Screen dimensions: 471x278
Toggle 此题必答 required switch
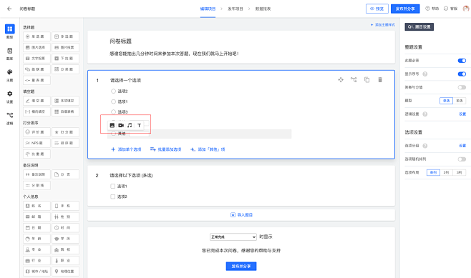pyautogui.click(x=462, y=61)
